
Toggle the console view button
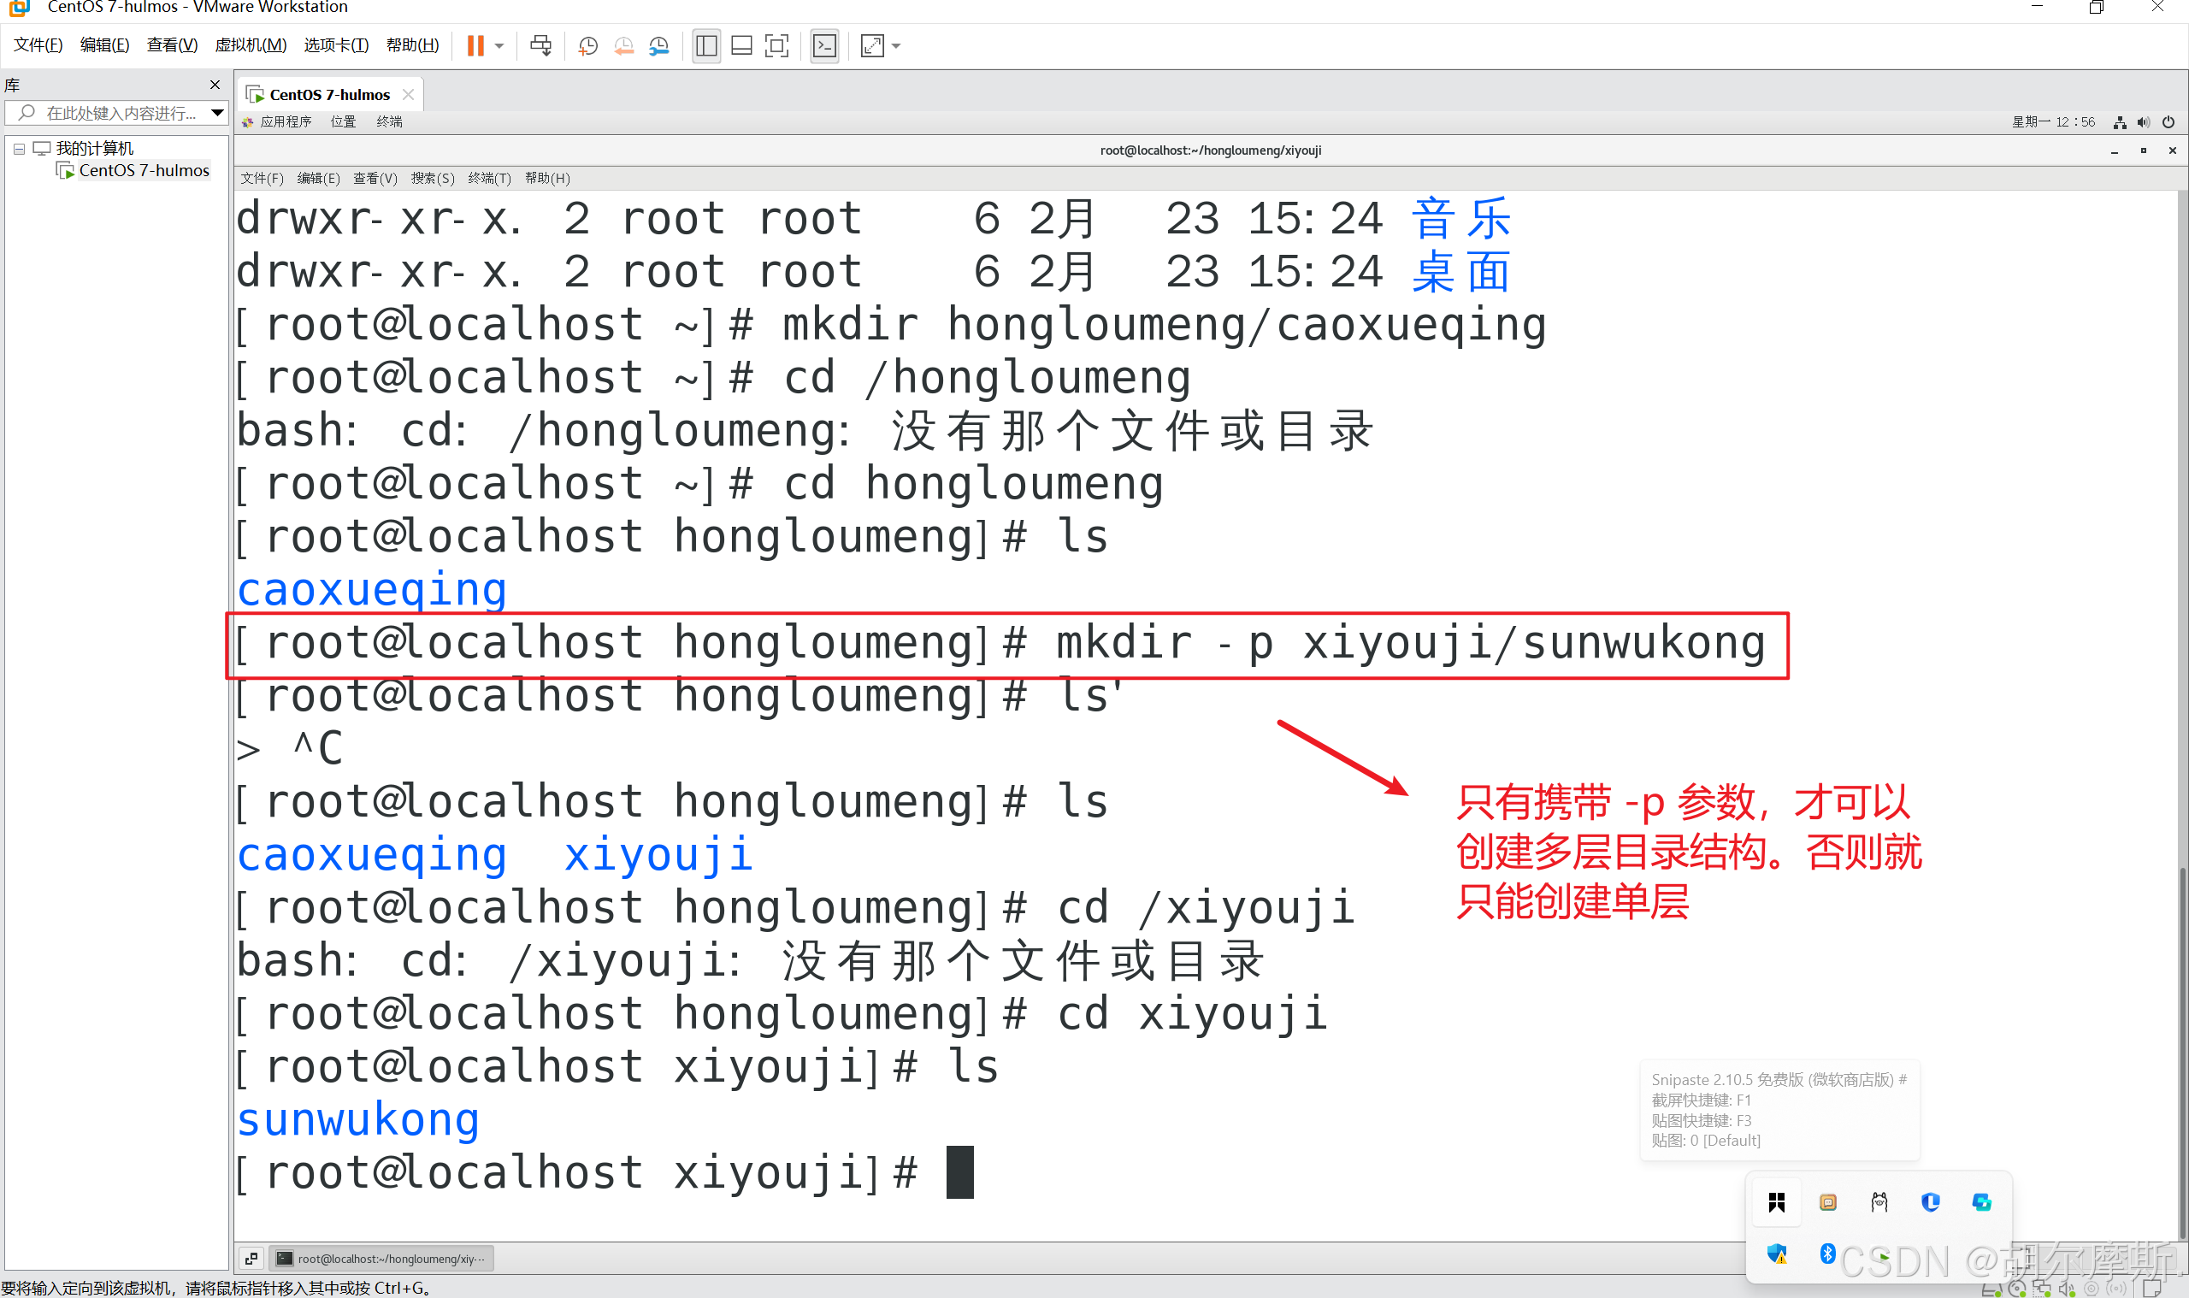[823, 45]
